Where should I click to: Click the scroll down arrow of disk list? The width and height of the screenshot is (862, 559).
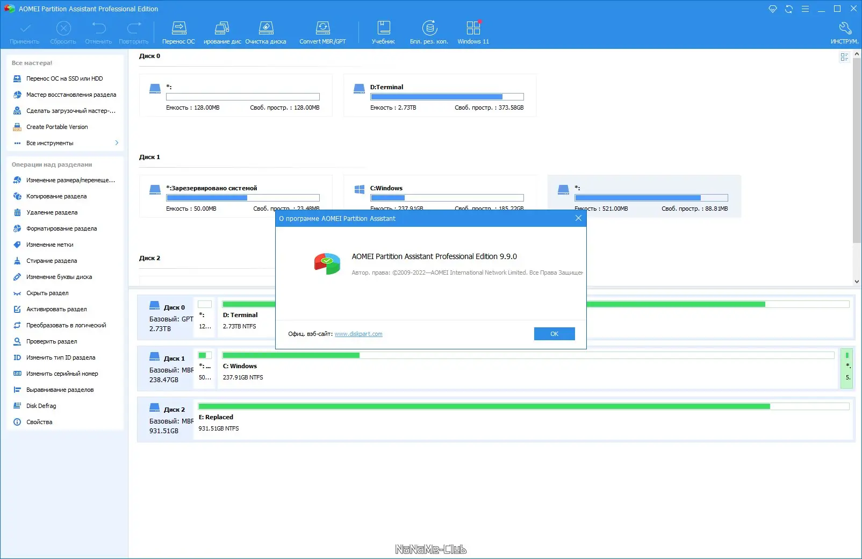pos(857,281)
